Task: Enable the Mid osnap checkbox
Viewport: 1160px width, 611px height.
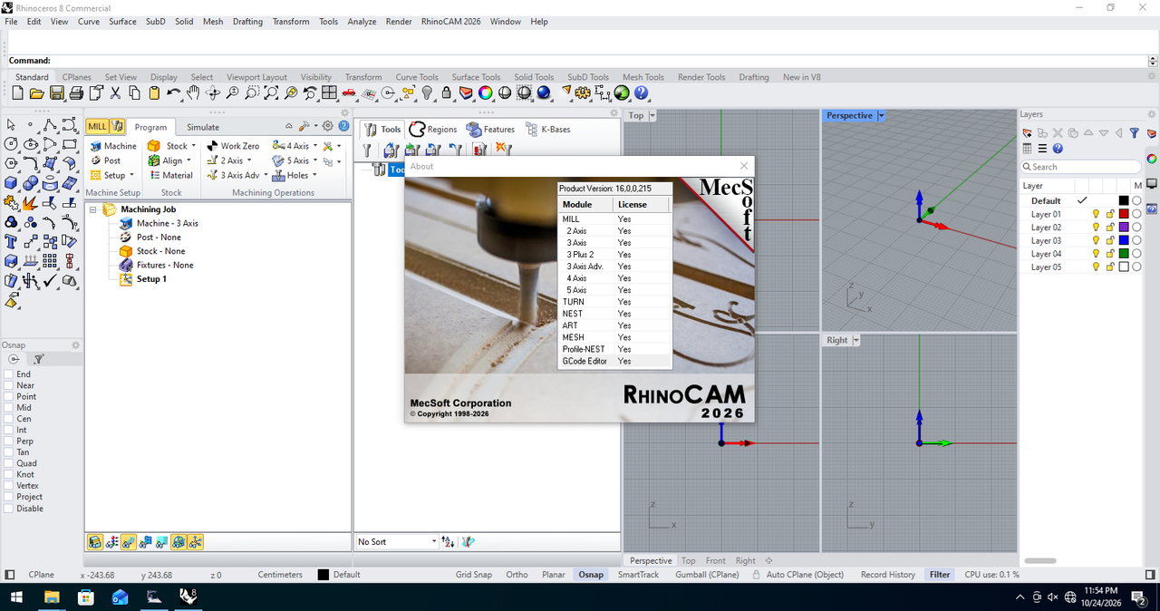Action: coord(9,407)
